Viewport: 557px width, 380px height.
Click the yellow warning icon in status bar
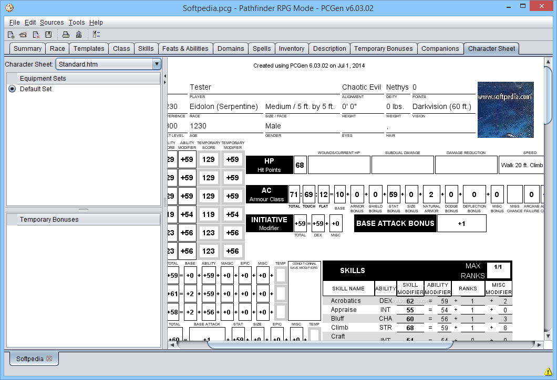point(549,372)
